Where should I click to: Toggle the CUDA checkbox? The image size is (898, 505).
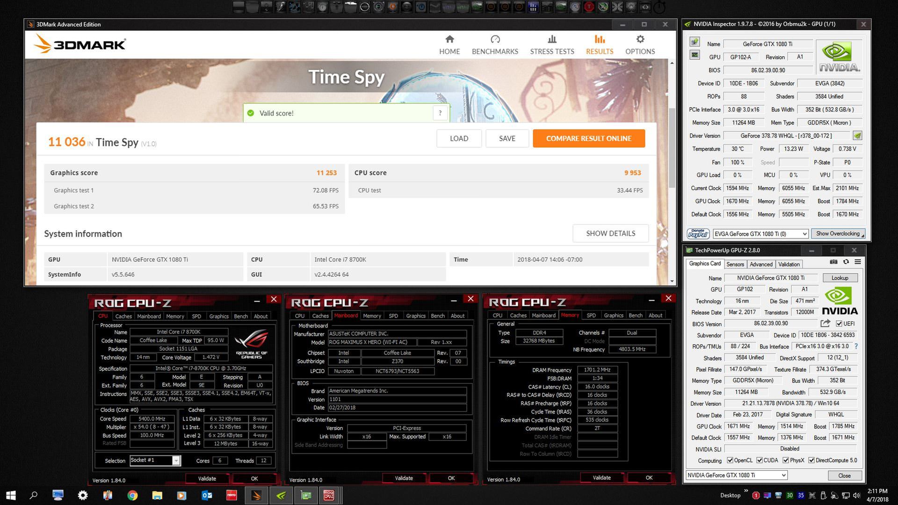(760, 461)
